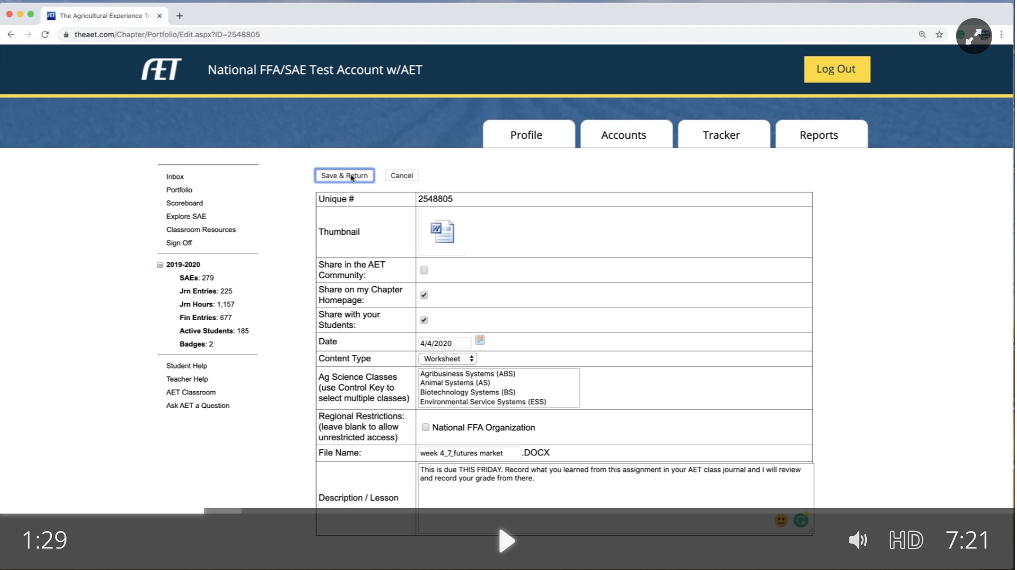Click the Cancel button
This screenshot has width=1017, height=570.
click(402, 176)
